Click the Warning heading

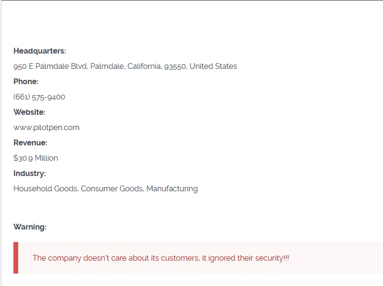(30, 227)
